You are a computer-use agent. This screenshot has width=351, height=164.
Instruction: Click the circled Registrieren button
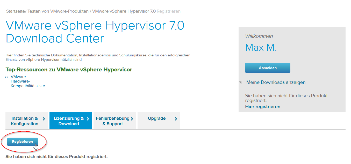(x=23, y=141)
